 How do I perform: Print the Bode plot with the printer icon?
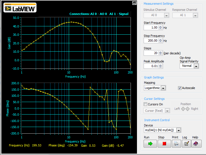point(175,144)
